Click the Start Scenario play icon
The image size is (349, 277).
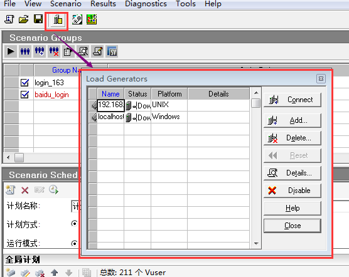11,51
